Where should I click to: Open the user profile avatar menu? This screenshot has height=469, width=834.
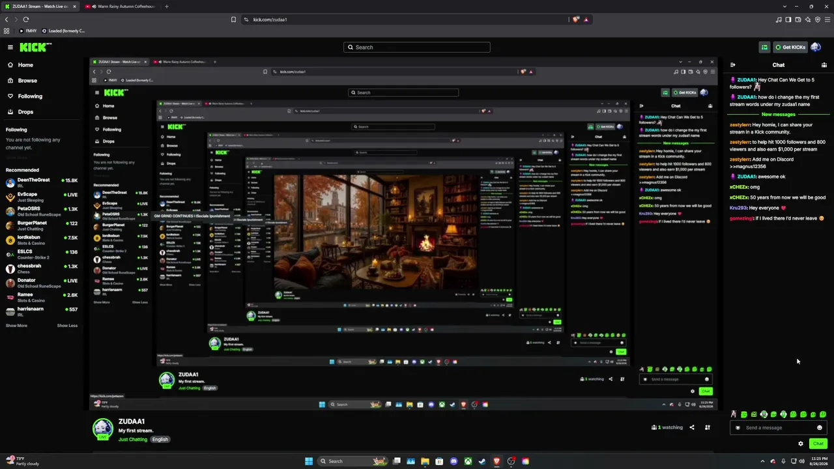(816, 47)
